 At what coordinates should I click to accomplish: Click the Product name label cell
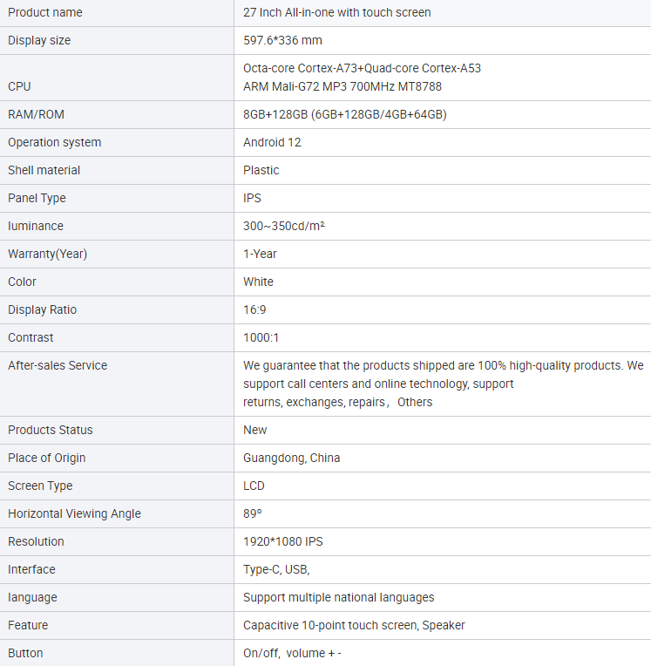117,13
